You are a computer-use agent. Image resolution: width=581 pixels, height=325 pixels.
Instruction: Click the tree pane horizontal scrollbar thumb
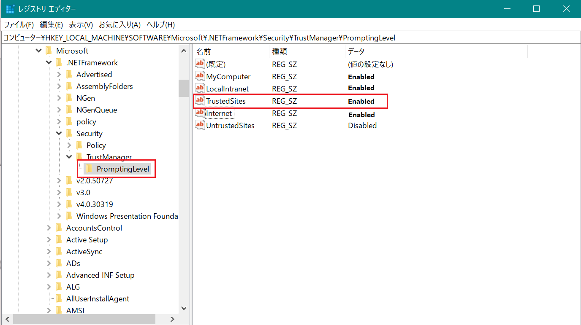tap(84, 319)
